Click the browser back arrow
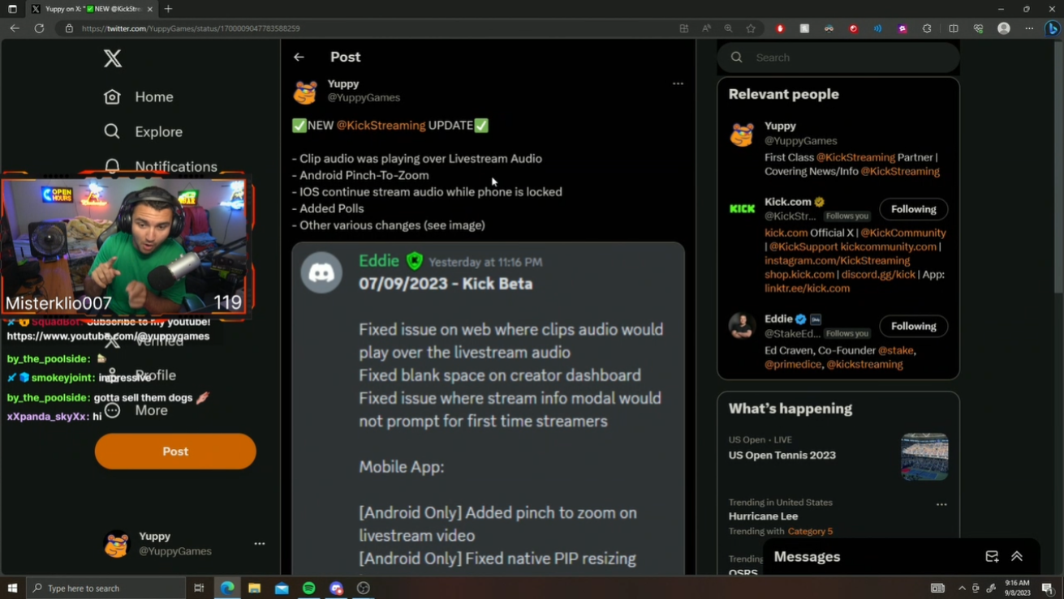 [x=15, y=28]
